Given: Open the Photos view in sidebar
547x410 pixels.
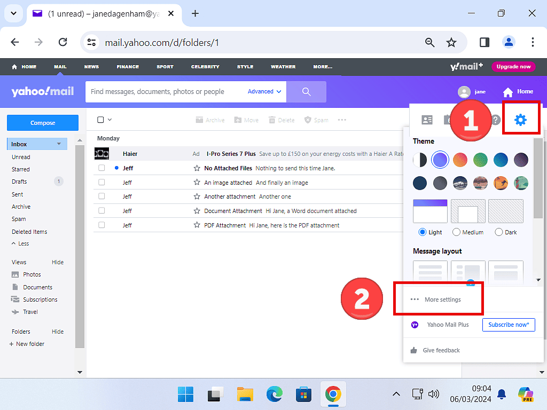Looking at the screenshot, I should (32, 274).
